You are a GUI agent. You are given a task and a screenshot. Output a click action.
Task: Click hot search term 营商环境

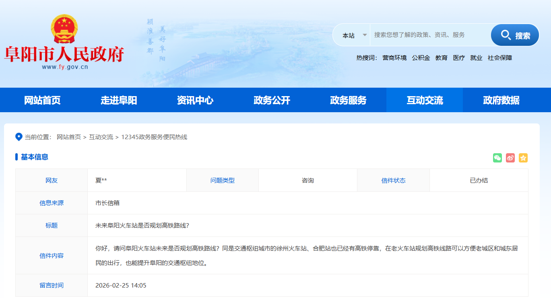(394, 58)
